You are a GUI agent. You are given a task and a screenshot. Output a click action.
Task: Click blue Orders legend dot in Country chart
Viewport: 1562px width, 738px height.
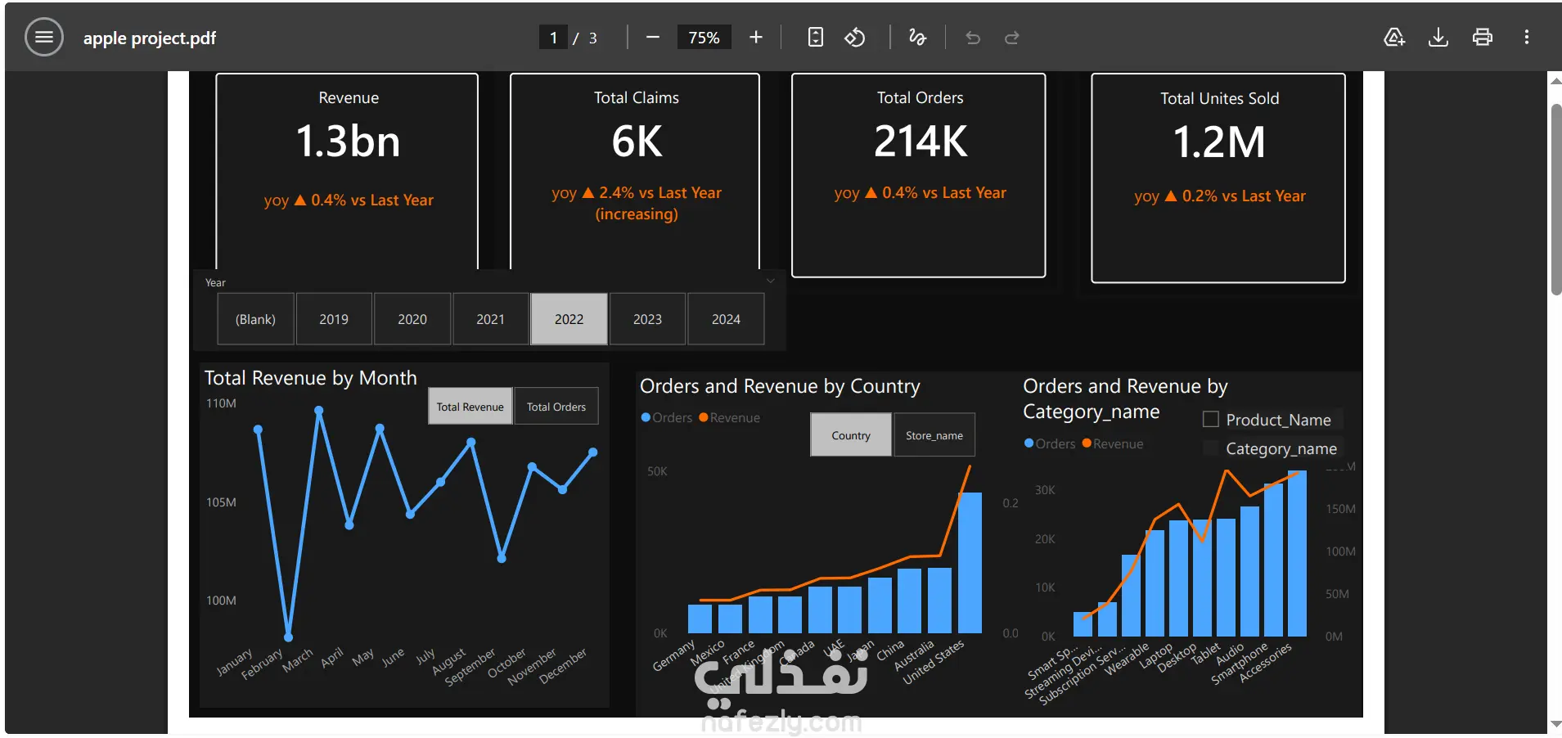click(x=646, y=417)
